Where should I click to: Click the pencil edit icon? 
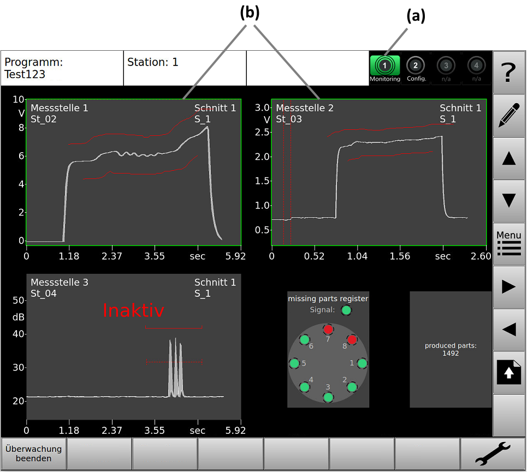pyautogui.click(x=509, y=115)
